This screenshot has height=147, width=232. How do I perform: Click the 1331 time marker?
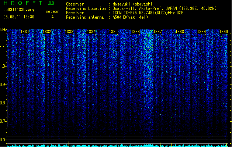pyautogui.click(x=25, y=32)
